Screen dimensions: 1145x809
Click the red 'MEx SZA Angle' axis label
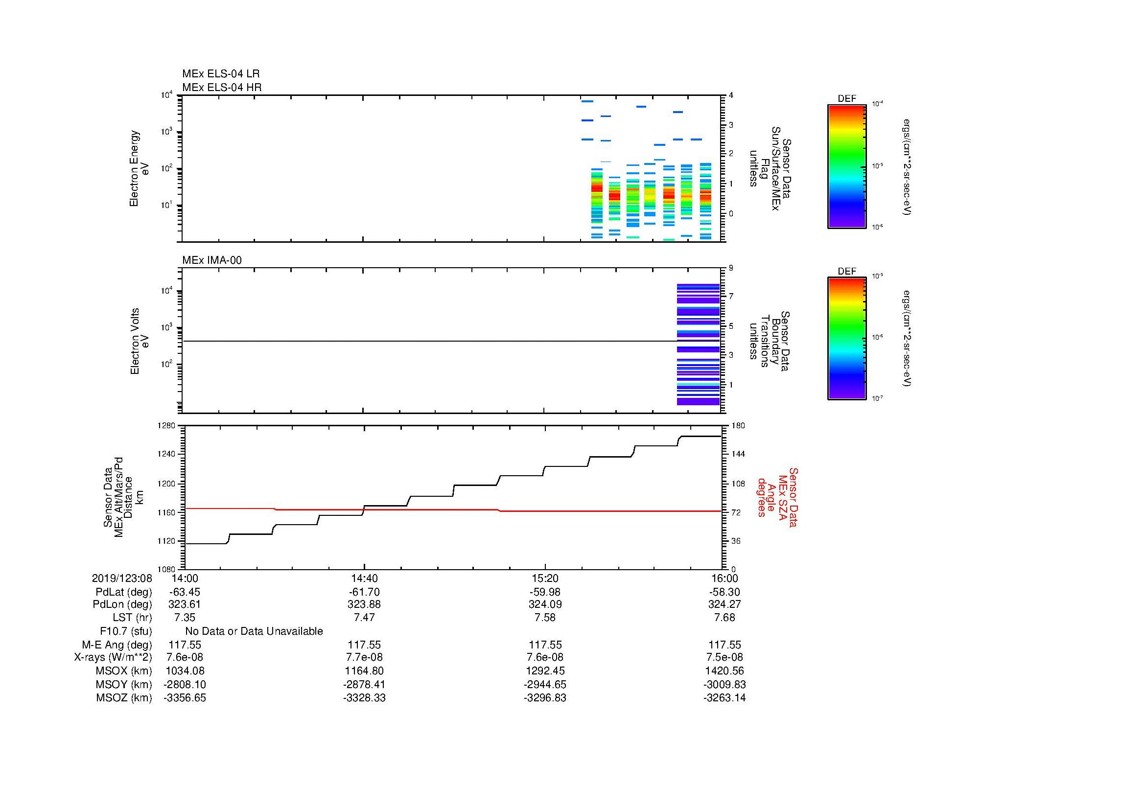pyautogui.click(x=777, y=497)
